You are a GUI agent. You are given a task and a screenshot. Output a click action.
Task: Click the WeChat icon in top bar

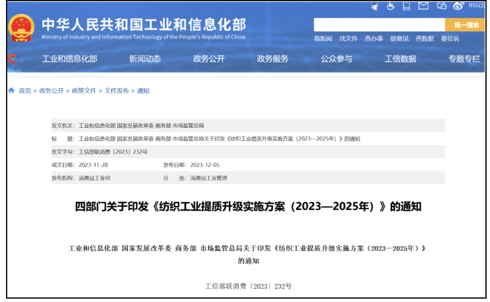tap(442, 7)
